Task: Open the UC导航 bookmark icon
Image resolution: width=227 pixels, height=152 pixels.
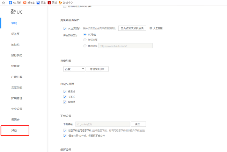Action: [10, 2]
